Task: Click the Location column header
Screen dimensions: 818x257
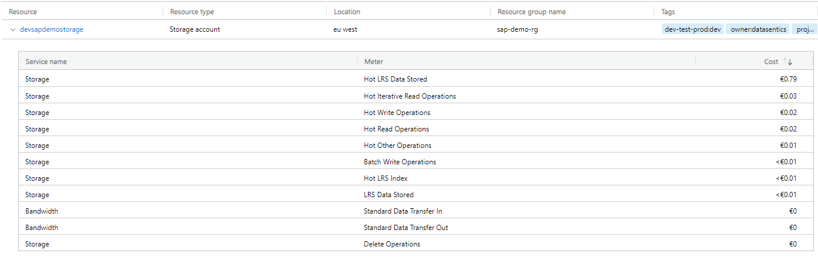Action: click(x=347, y=12)
